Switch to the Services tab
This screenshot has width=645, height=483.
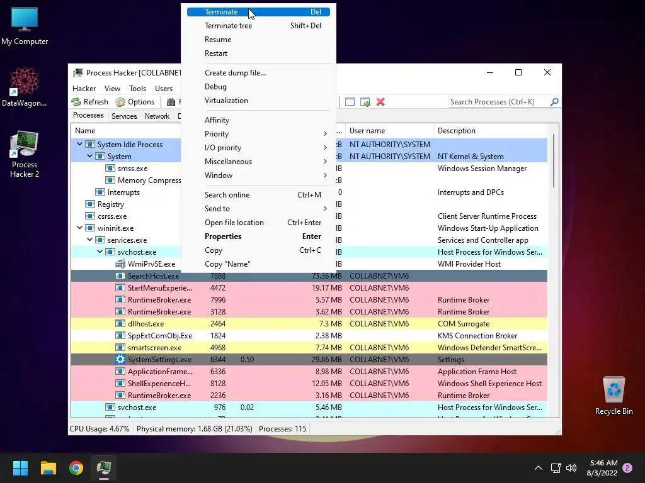(124, 116)
